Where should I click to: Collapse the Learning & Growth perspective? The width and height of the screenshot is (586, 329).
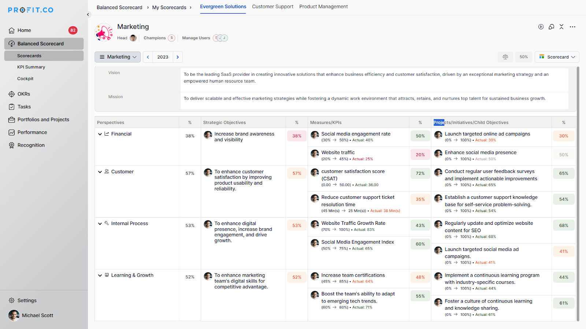coord(100,276)
